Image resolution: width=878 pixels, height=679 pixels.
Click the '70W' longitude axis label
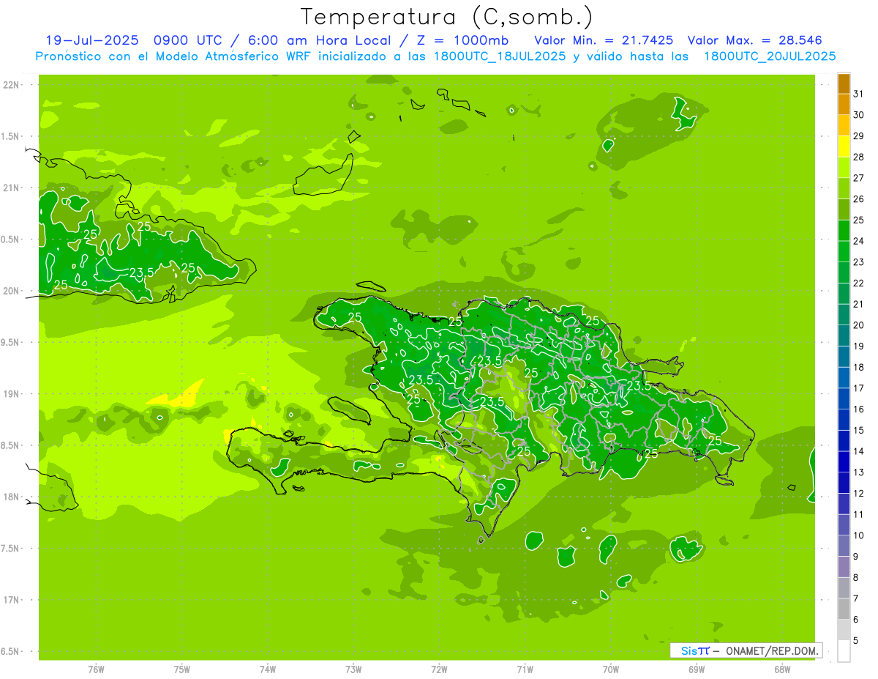(x=611, y=669)
